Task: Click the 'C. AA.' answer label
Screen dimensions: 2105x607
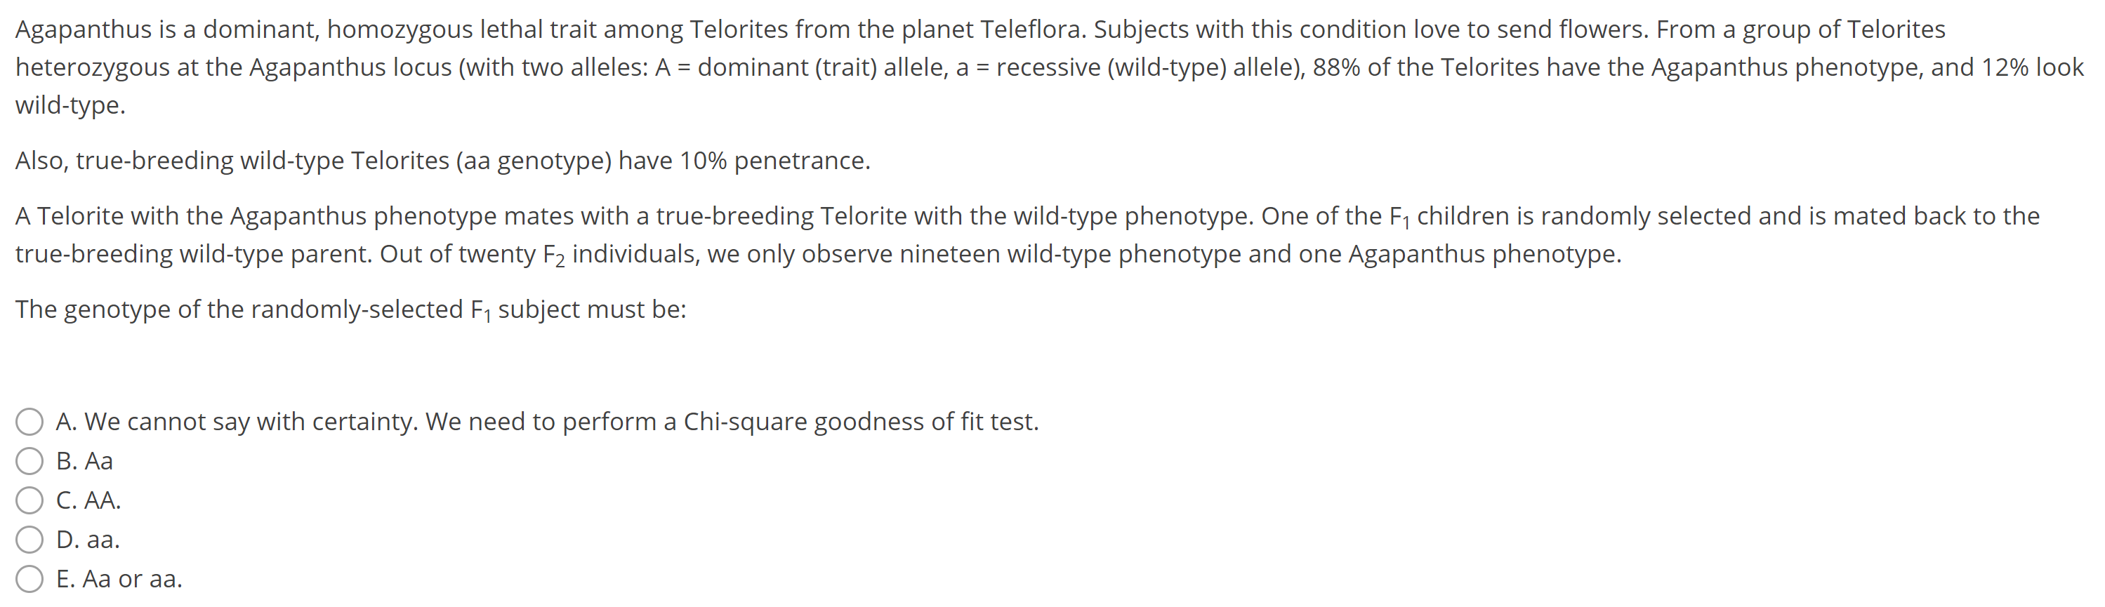Action: click(88, 500)
